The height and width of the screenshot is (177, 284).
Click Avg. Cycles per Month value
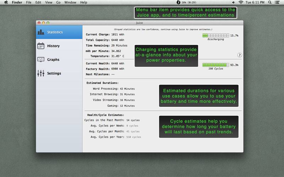point(133,131)
